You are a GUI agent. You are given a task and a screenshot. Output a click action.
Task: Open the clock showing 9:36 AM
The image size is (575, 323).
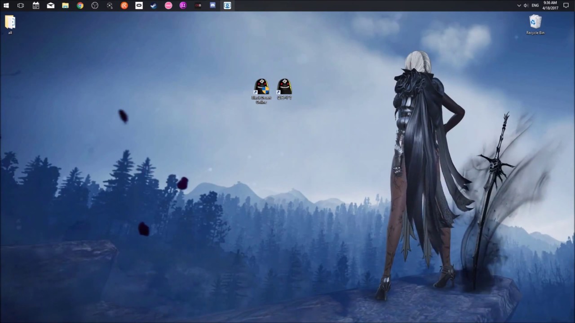click(x=550, y=5)
